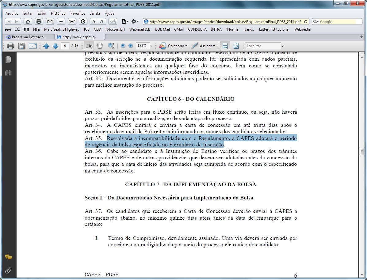The width and height of the screenshot is (367, 280).
Task: Toggle fit one full page view
Action: click(x=236, y=46)
